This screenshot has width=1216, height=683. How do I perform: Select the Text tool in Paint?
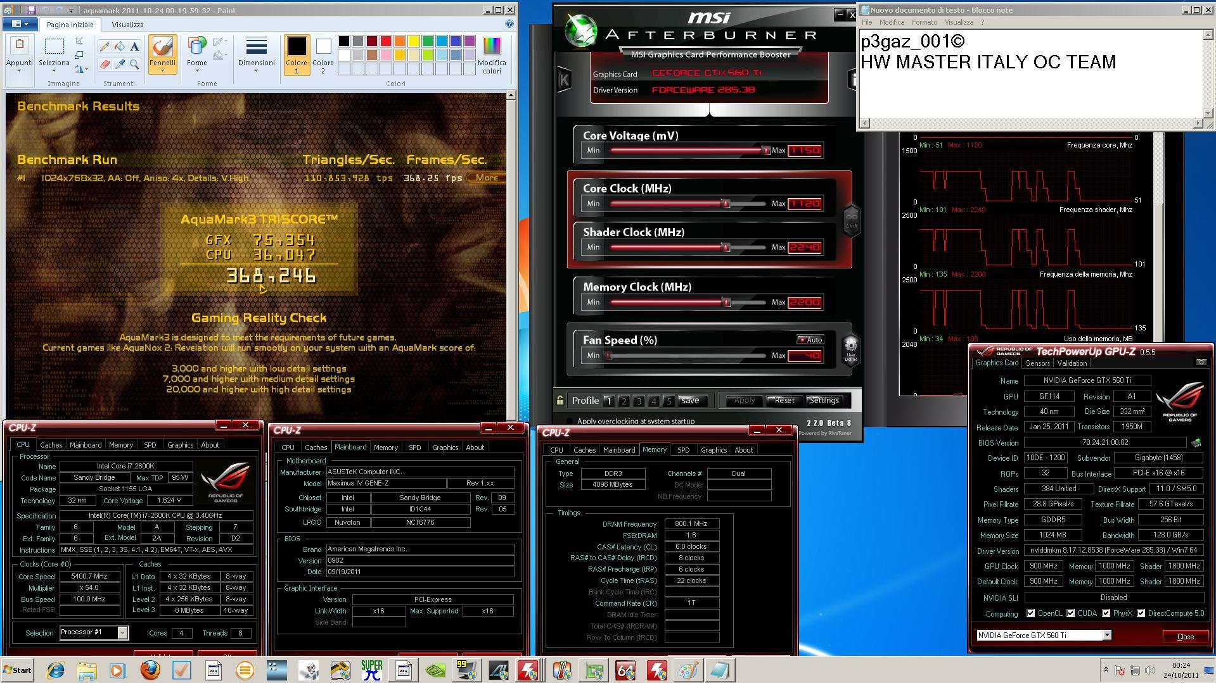point(134,46)
